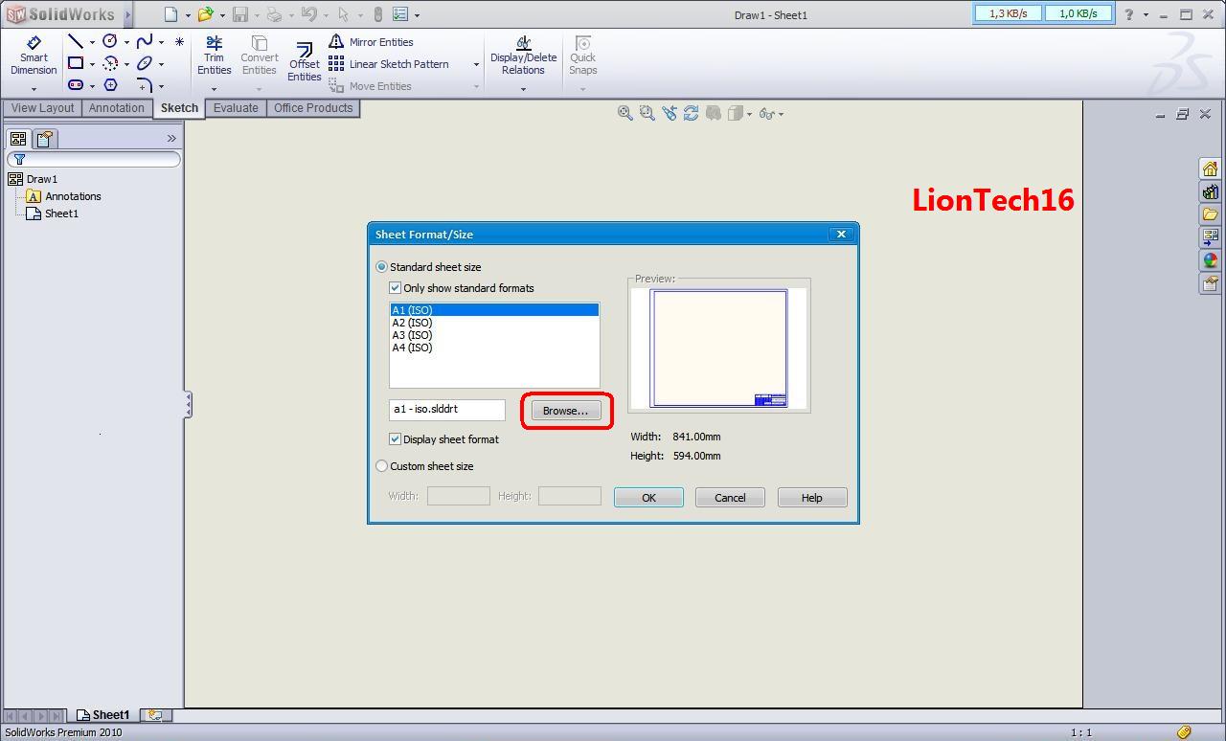The width and height of the screenshot is (1226, 741).
Task: Pick the Polygon sketch tool
Action: (x=110, y=85)
